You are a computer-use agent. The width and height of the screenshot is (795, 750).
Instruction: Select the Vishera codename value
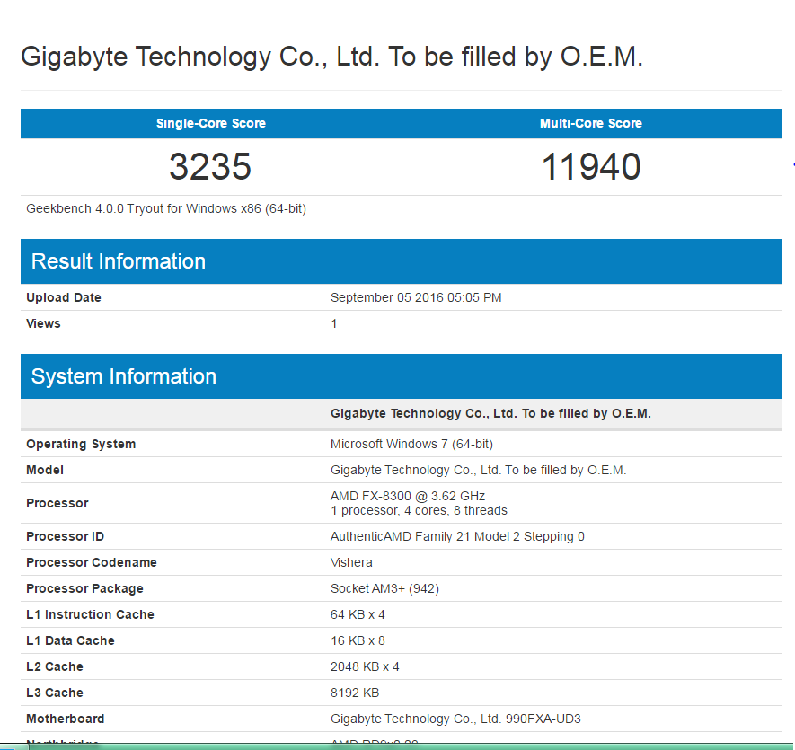click(x=351, y=562)
